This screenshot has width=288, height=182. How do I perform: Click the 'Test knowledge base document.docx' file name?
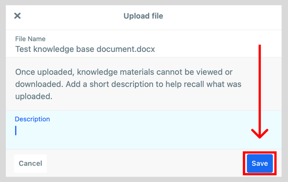coord(85,49)
